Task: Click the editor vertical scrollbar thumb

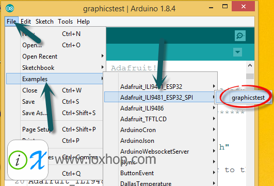Action: pos(250,76)
